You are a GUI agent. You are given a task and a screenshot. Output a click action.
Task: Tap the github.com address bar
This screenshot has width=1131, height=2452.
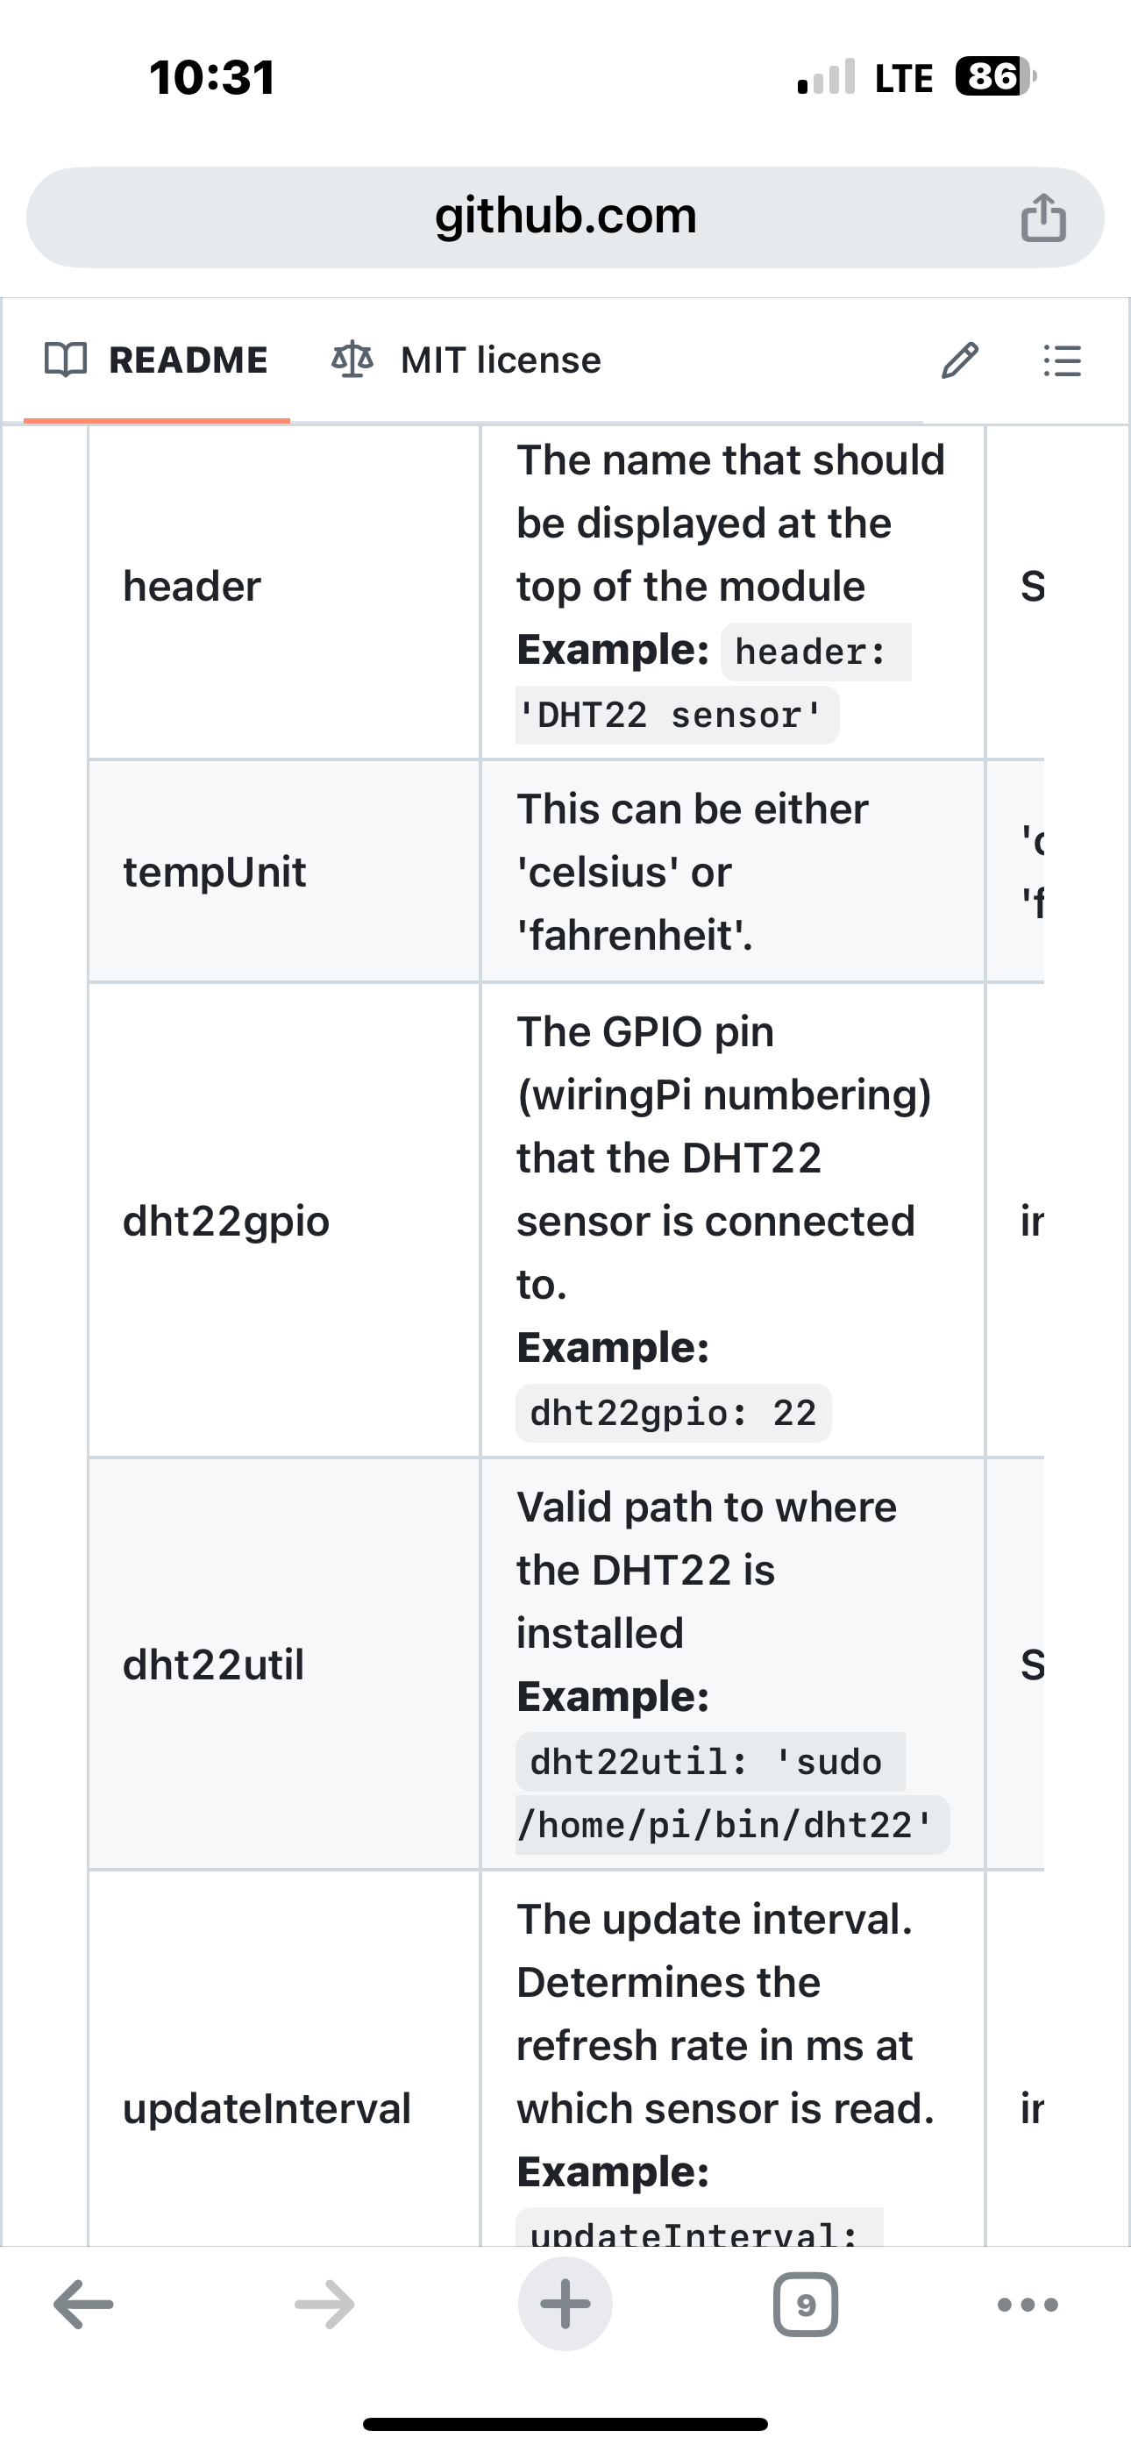(565, 217)
